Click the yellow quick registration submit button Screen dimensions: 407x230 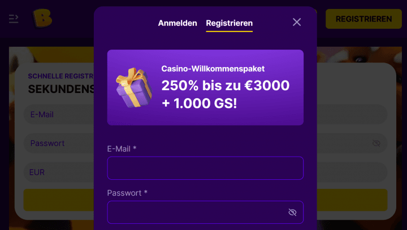coord(59,200)
